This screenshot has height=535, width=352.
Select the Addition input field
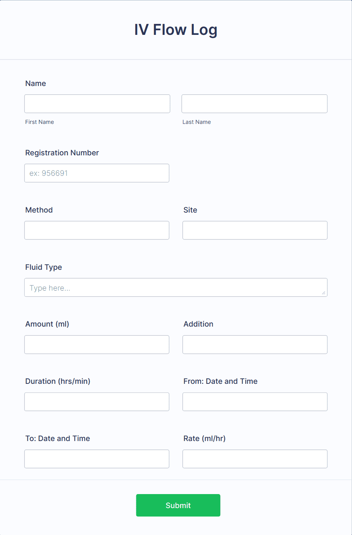[254, 344]
